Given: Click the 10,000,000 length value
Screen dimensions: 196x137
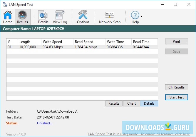Looking at the screenshot, I should click(x=28, y=47).
